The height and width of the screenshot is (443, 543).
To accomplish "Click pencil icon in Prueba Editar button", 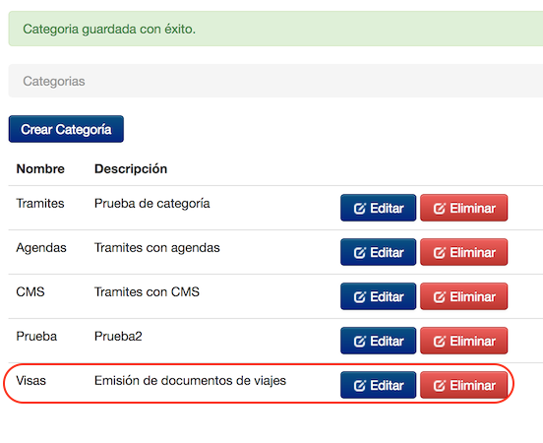I will (359, 342).
